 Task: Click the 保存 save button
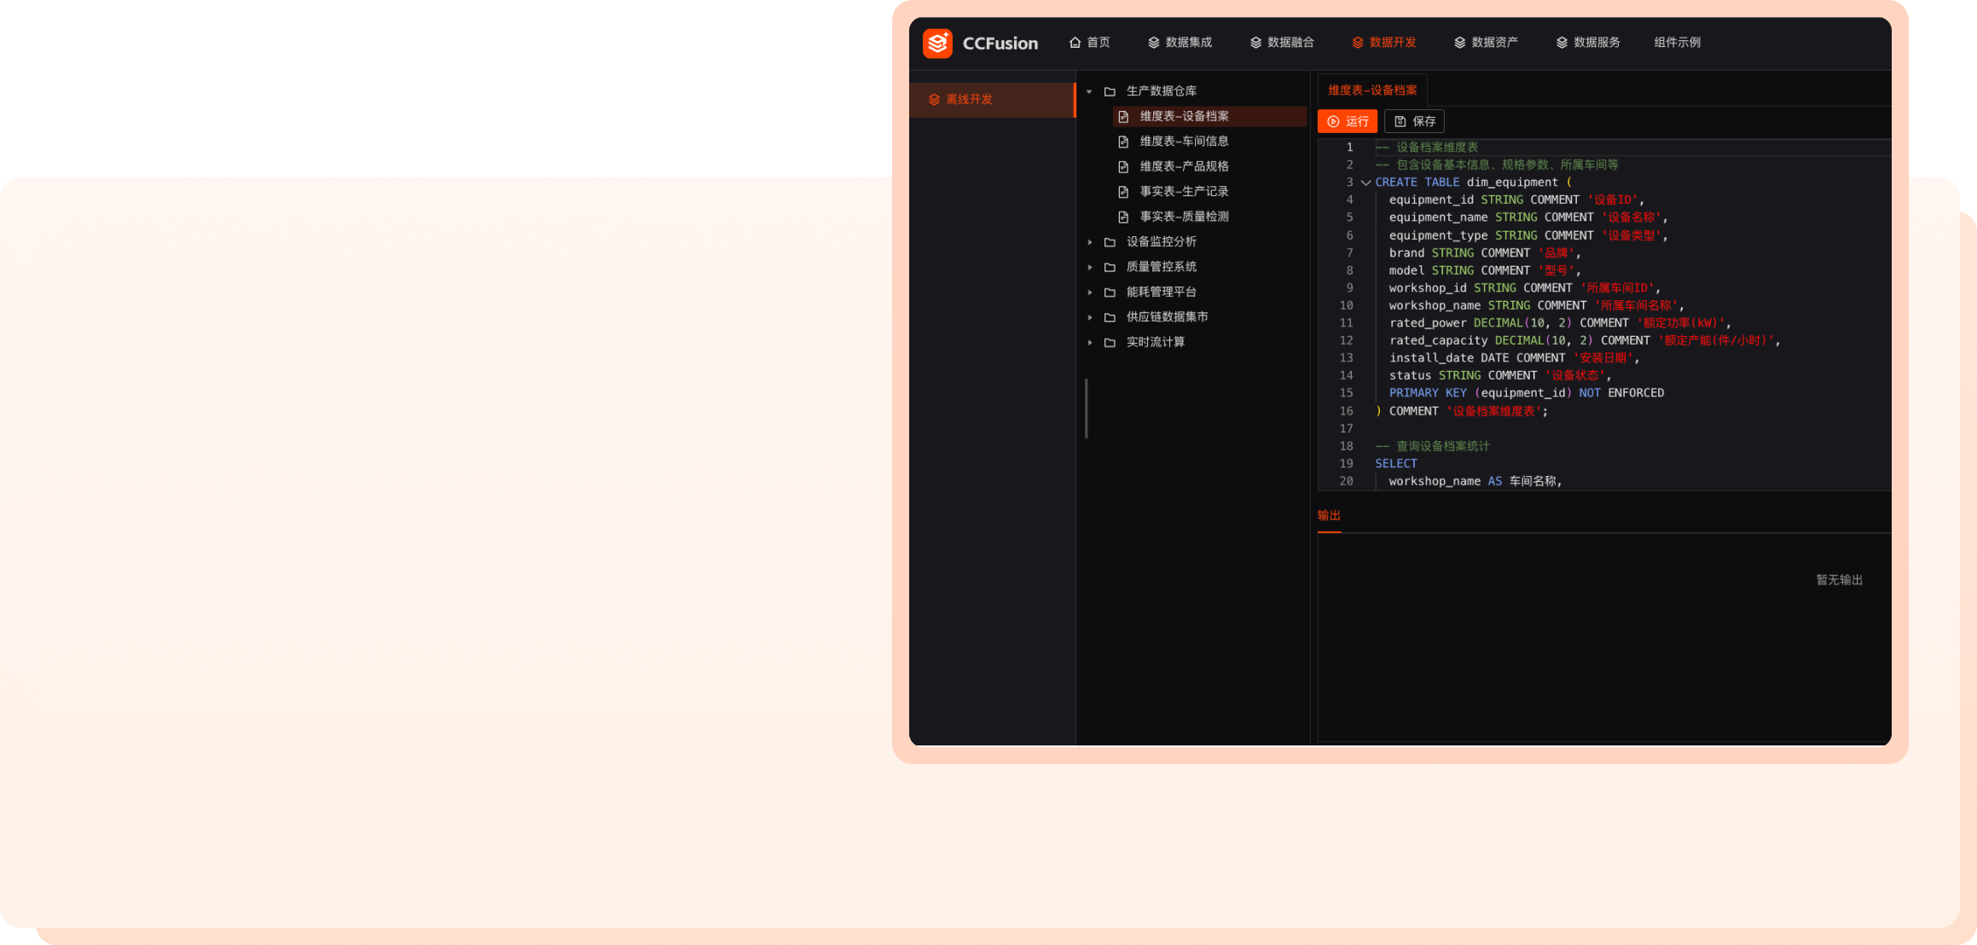[x=1413, y=121]
